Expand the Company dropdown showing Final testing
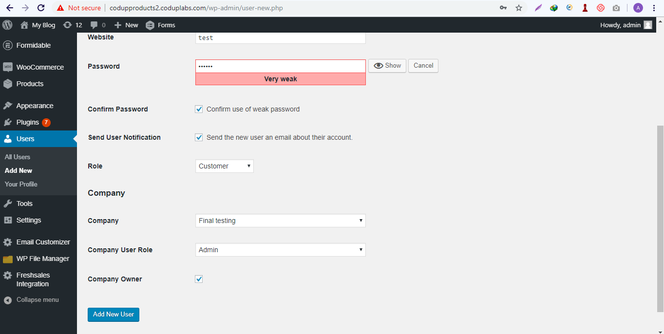 coord(280,221)
